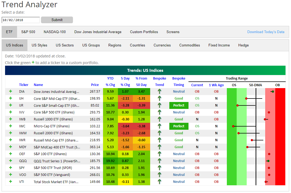291x193 pixels.
Task: Click the green trading range dot for DIA
Action: pos(273,92)
